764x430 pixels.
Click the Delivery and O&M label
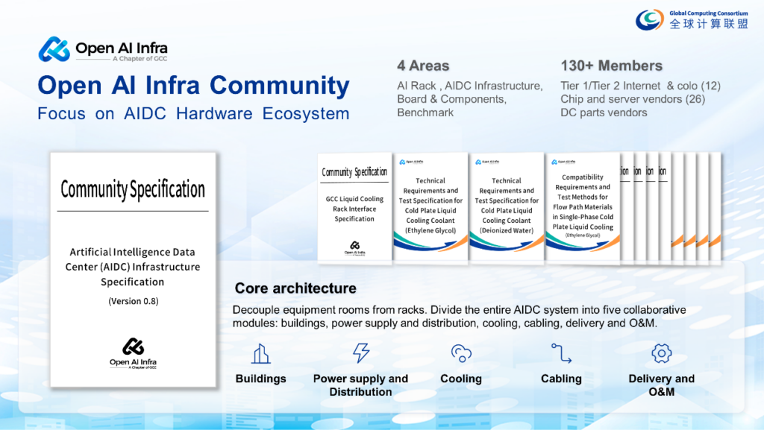[661, 385]
